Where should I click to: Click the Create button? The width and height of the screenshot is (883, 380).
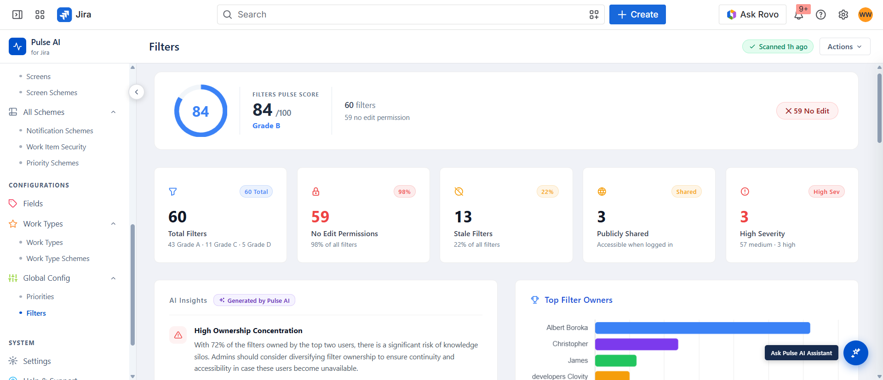tap(637, 15)
